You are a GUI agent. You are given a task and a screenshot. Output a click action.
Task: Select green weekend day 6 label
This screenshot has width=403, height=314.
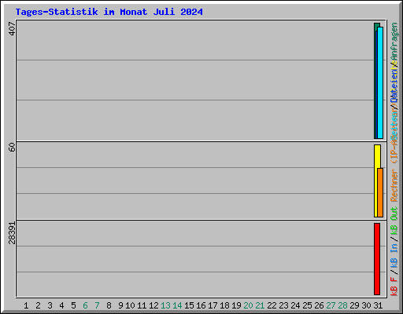(85, 305)
